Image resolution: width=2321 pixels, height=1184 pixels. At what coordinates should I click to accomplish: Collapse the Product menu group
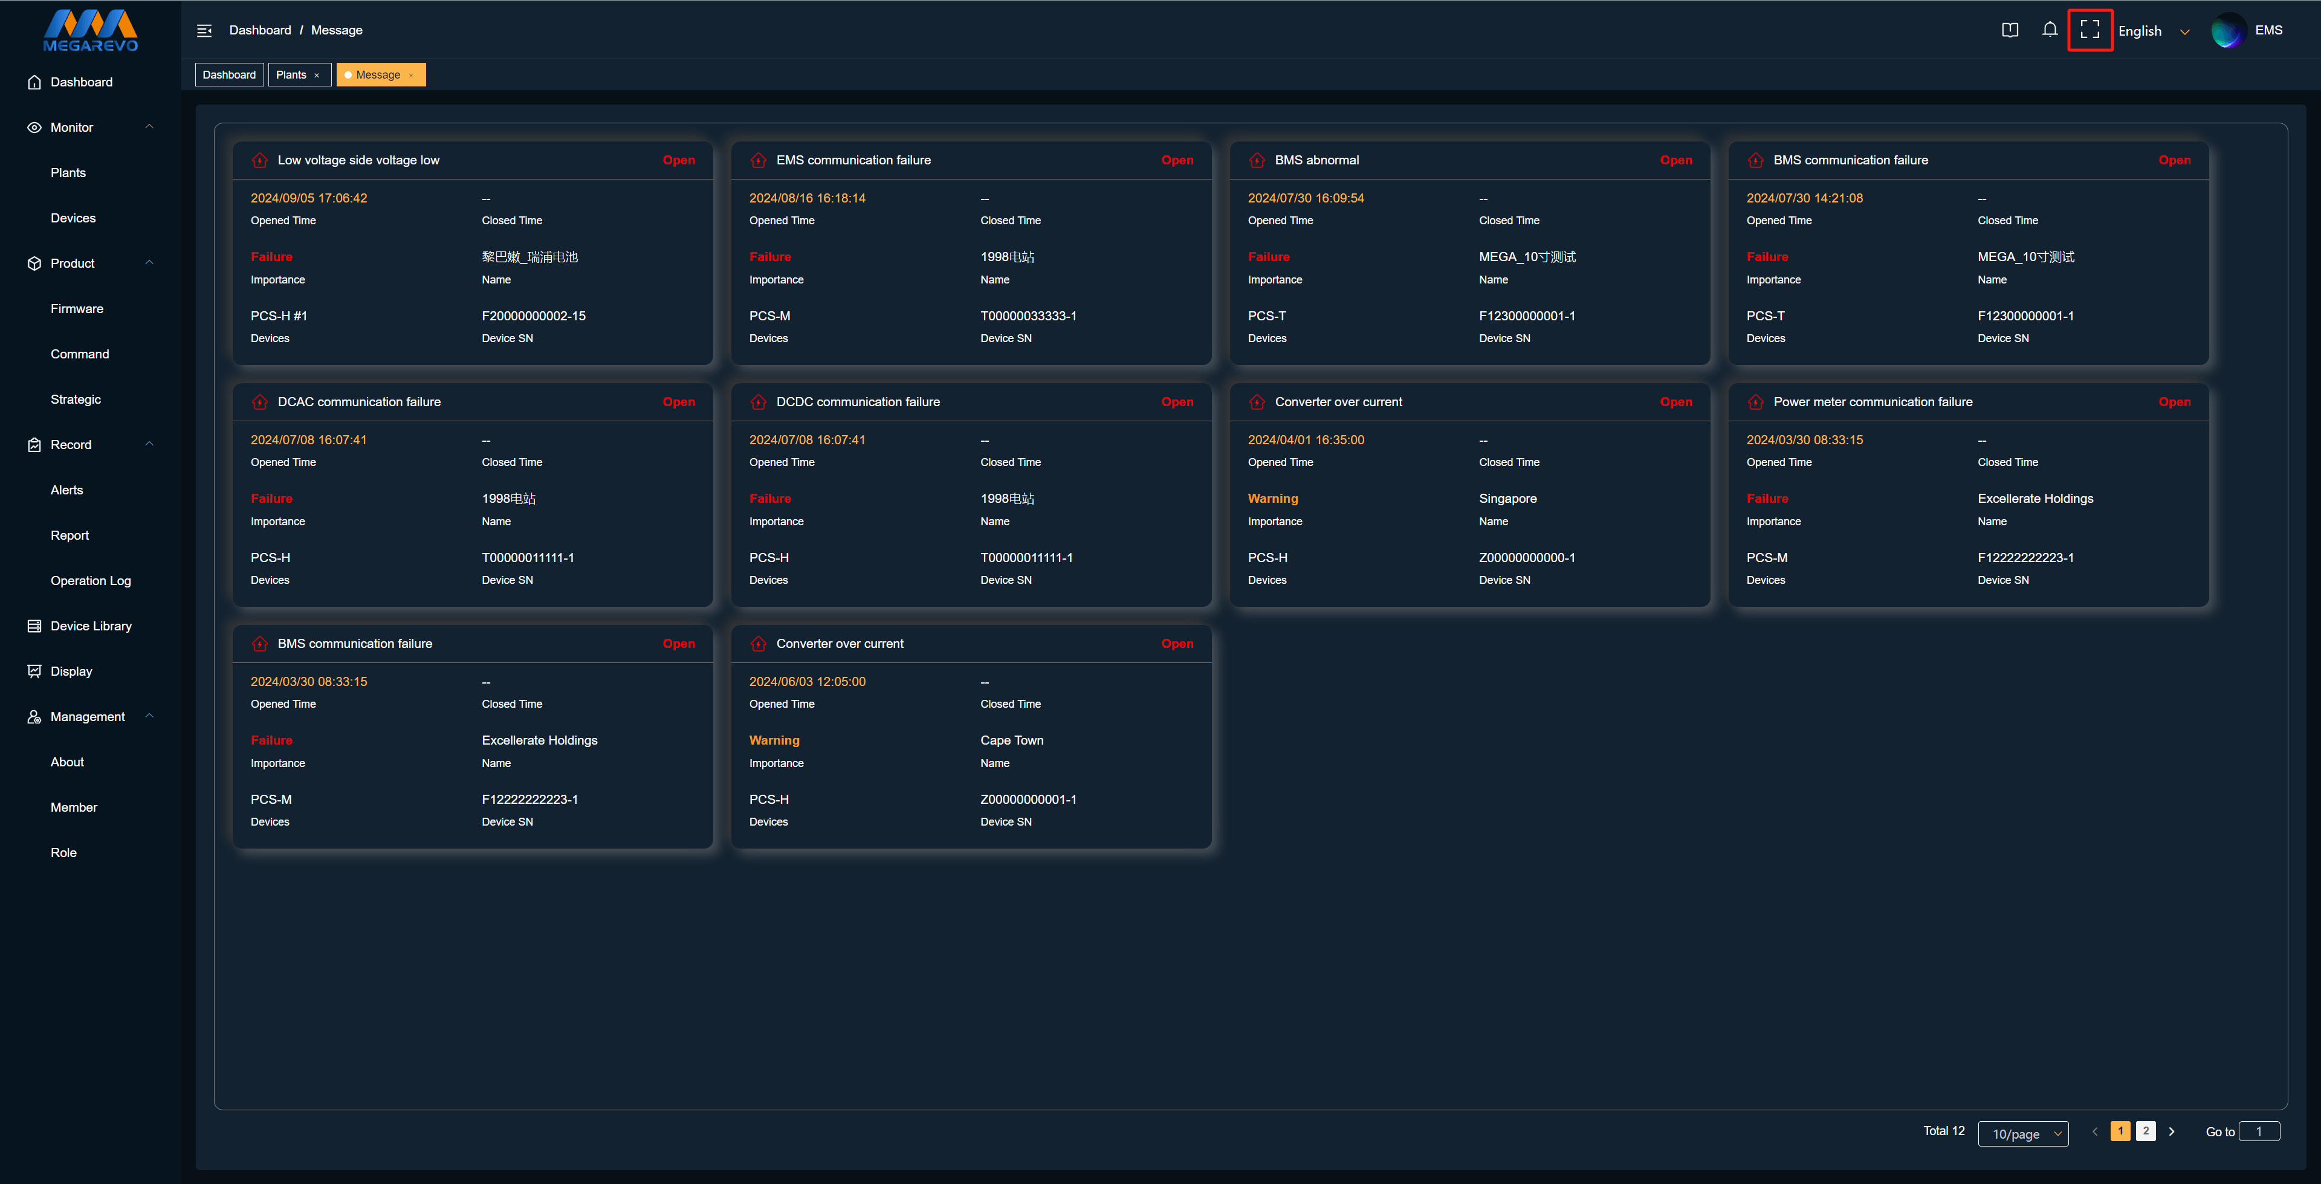[149, 262]
